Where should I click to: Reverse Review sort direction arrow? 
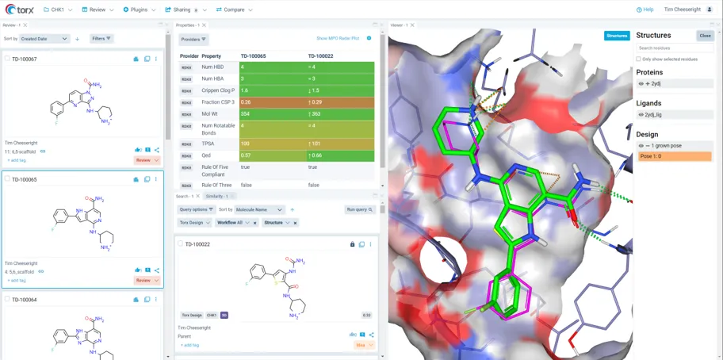click(77, 39)
